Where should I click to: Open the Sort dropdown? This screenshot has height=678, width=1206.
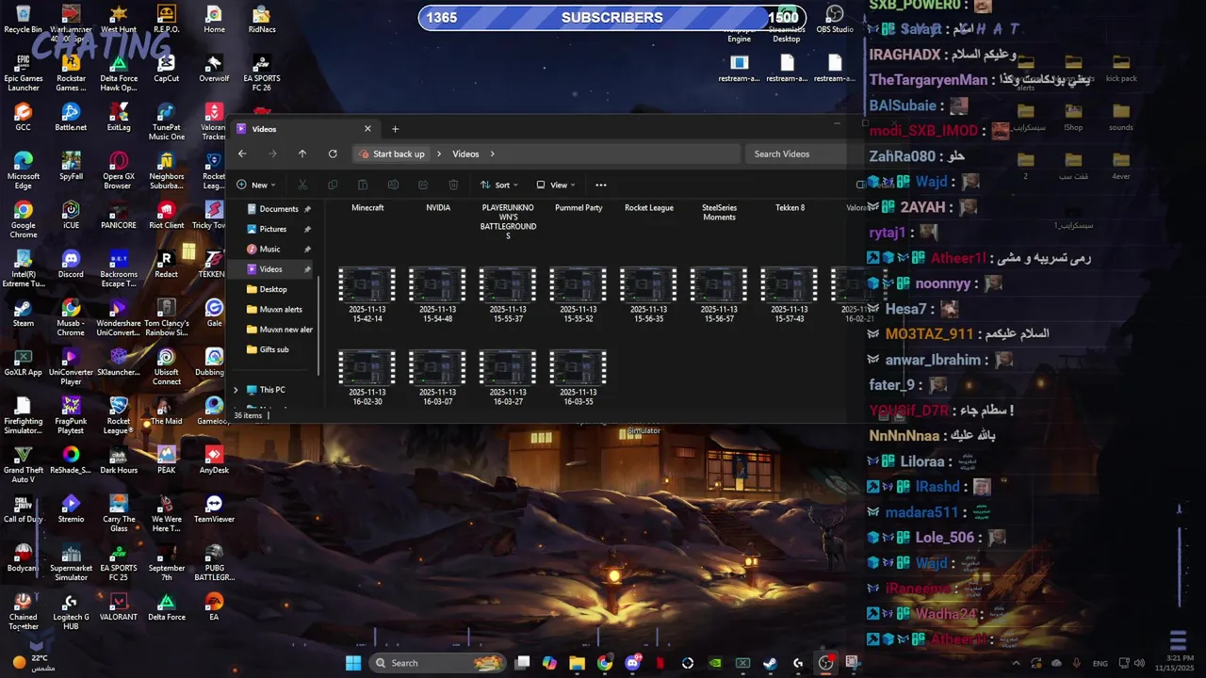[x=499, y=185]
